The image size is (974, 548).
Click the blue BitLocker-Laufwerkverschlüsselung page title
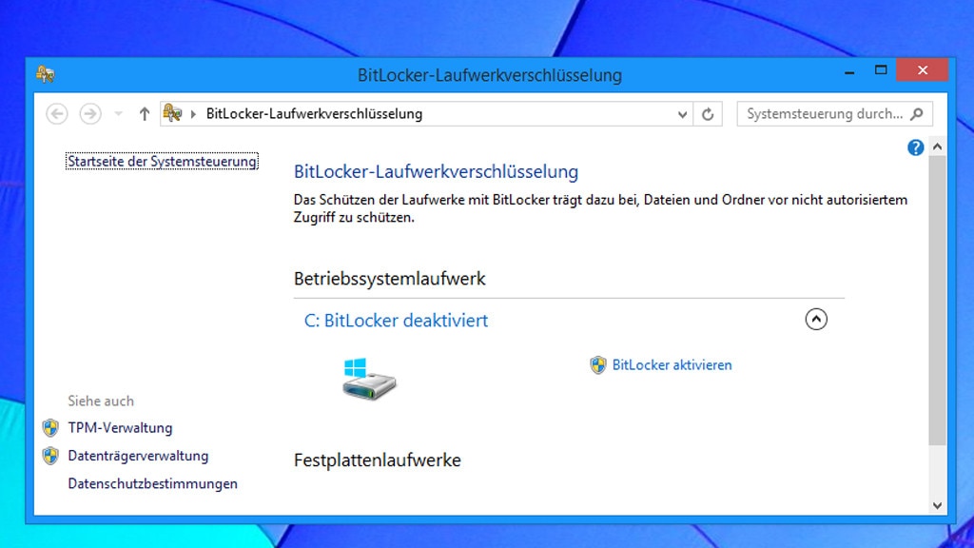(x=436, y=171)
